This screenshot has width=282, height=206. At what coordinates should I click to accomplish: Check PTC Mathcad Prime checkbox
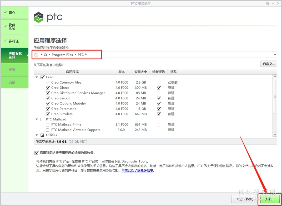(x=47, y=125)
